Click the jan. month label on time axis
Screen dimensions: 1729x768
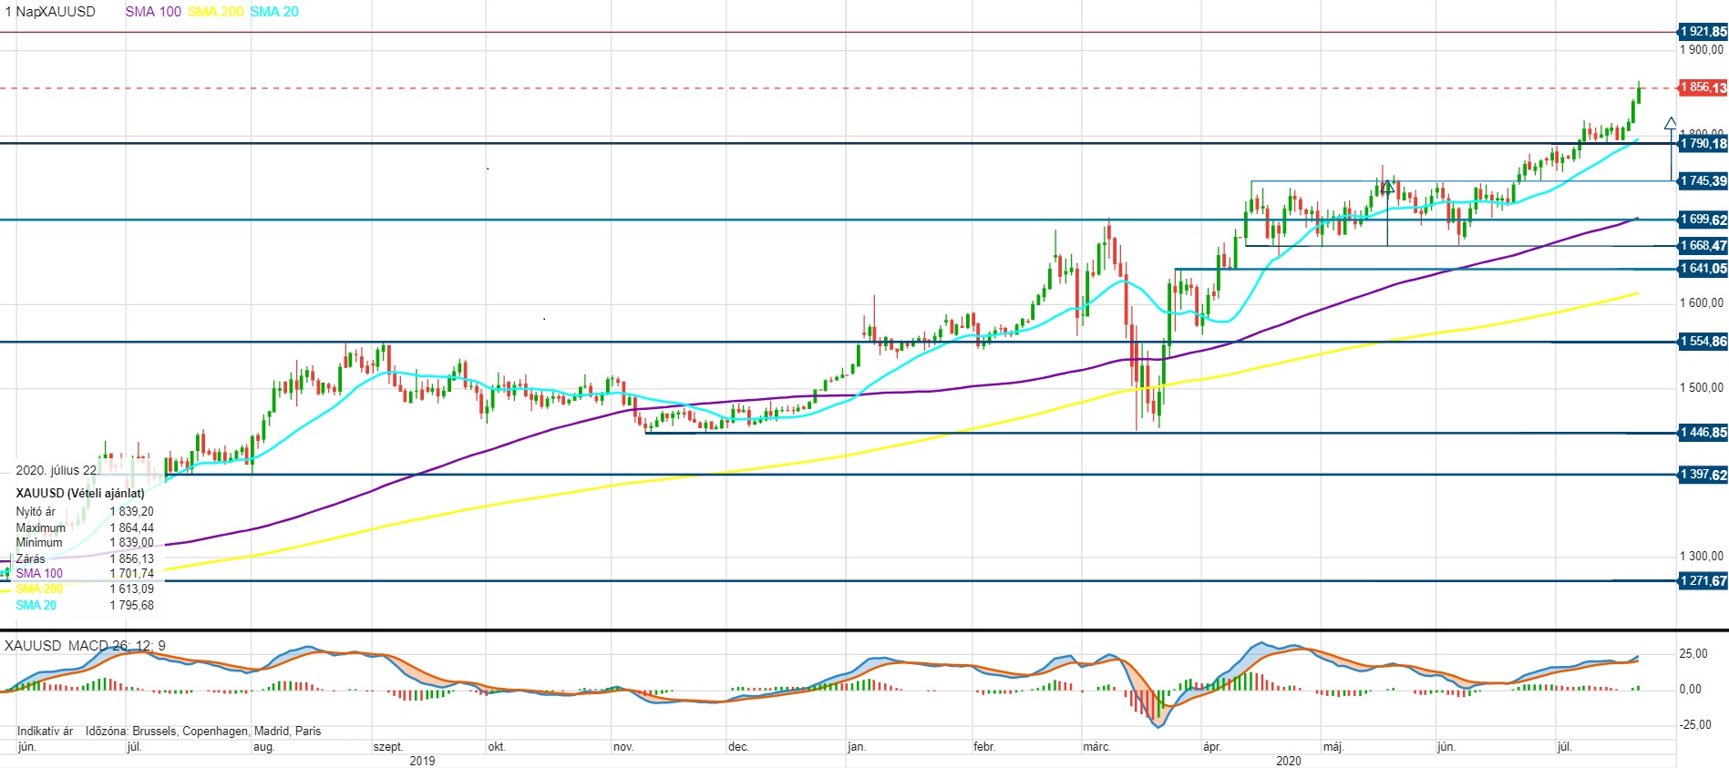pyautogui.click(x=857, y=747)
